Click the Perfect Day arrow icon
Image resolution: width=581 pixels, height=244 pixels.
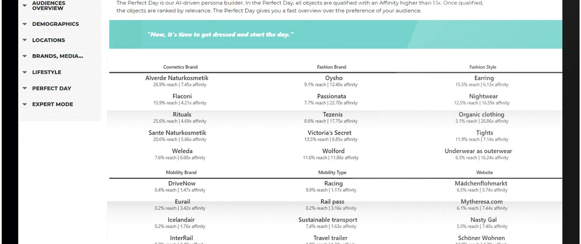[x=25, y=88]
